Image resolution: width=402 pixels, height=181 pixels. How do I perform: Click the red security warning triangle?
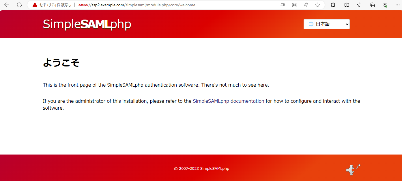coord(35,5)
